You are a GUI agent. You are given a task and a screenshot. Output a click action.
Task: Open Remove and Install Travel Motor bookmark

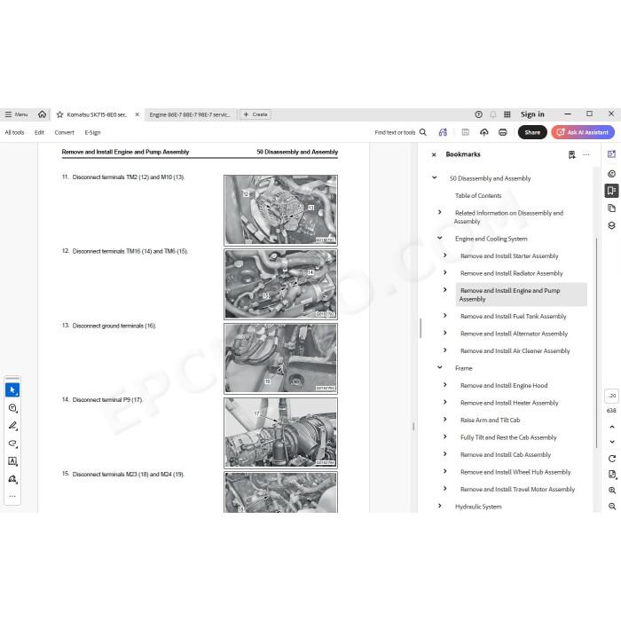pyautogui.click(x=517, y=490)
